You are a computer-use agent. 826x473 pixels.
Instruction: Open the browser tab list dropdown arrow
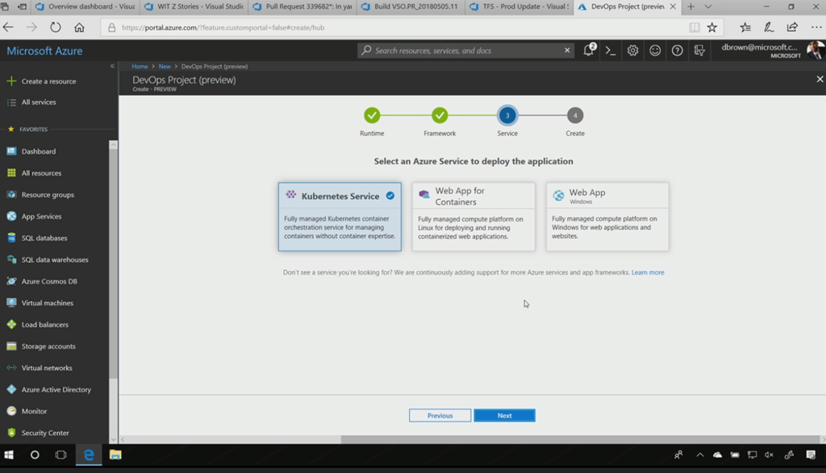point(708,6)
